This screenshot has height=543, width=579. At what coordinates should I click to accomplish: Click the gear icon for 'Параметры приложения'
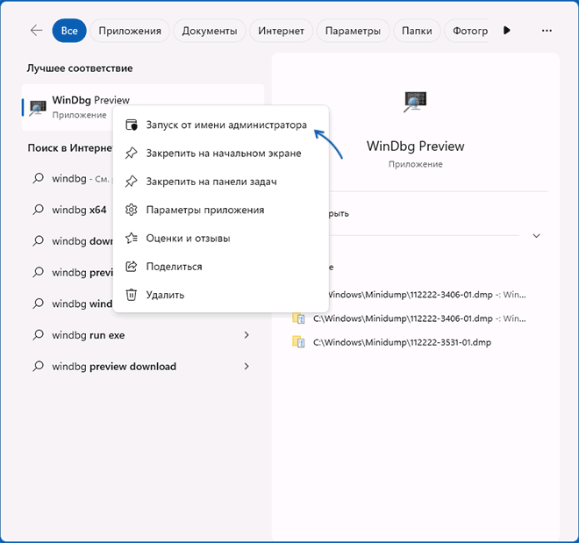coord(132,210)
